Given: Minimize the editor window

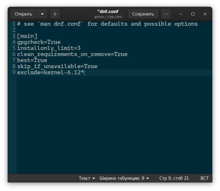Looking at the screenshot, I should tap(181, 14).
